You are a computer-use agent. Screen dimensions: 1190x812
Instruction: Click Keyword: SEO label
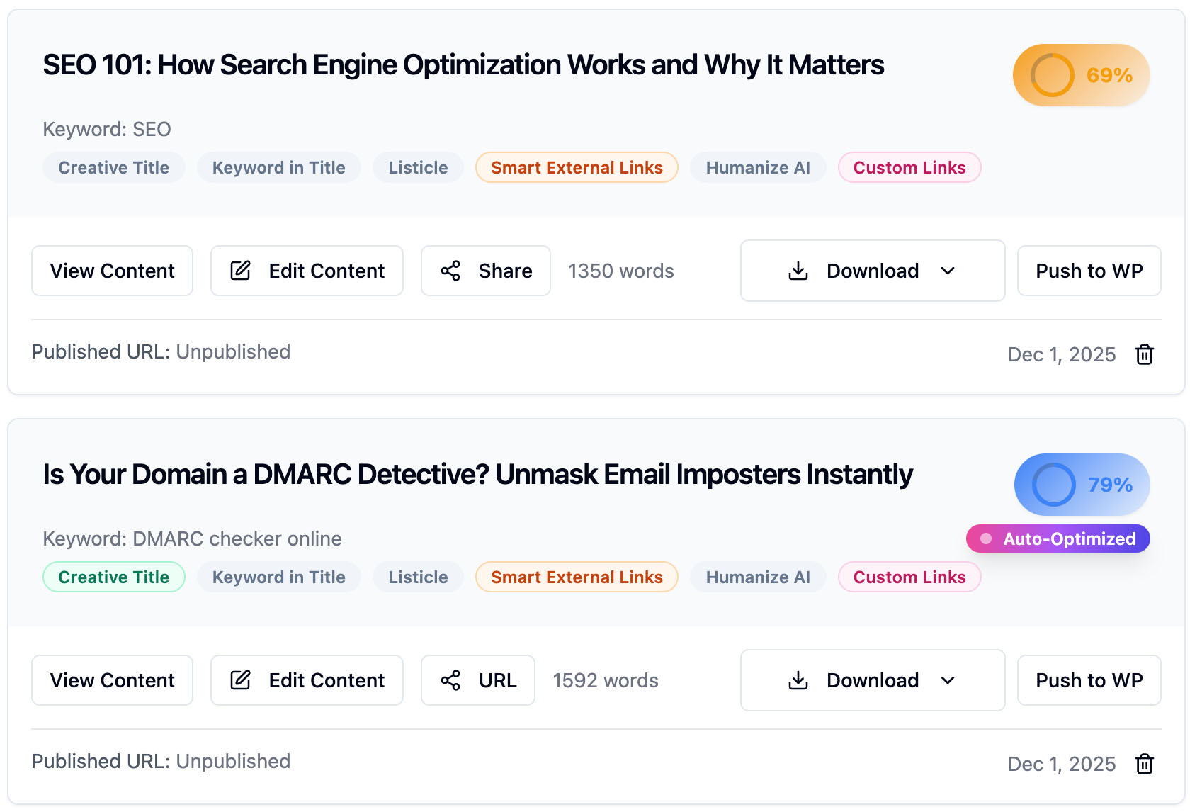click(107, 129)
